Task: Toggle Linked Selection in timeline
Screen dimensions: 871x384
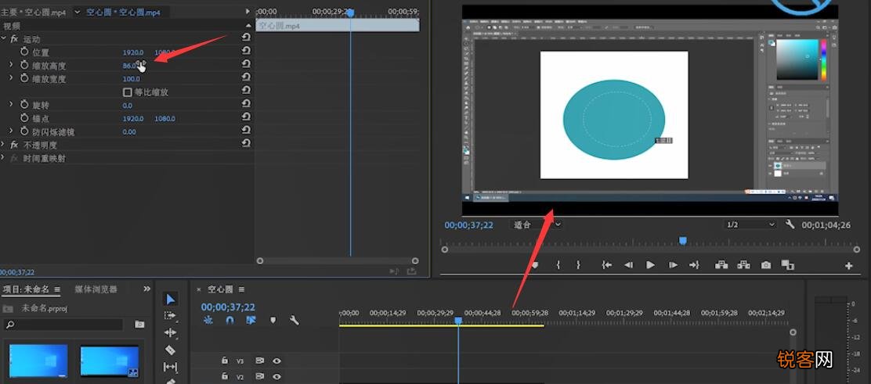Action: click(x=251, y=320)
